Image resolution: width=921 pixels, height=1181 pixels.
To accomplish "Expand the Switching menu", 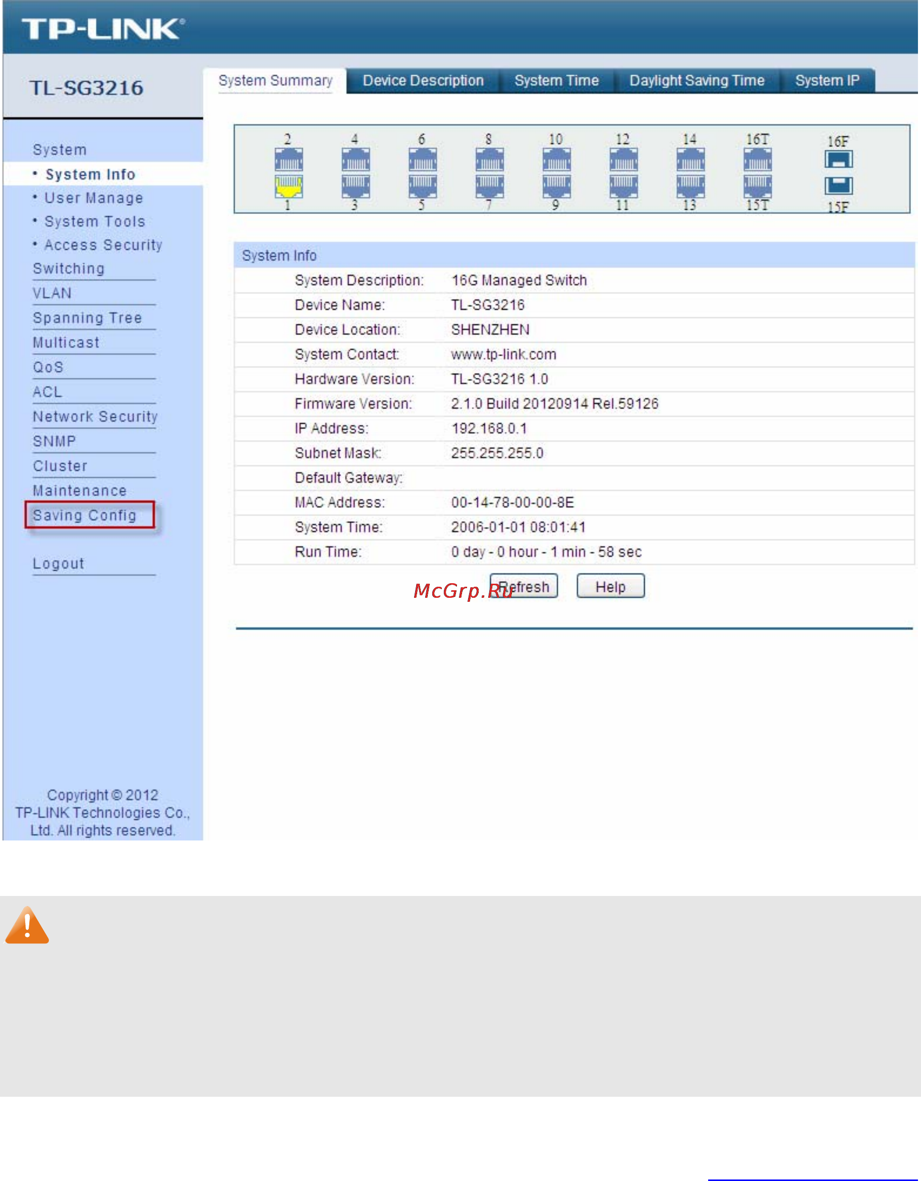I will point(69,269).
